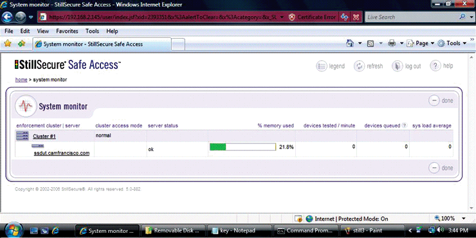Open the Favorites menu
The image size is (476, 238).
tap(67, 31)
